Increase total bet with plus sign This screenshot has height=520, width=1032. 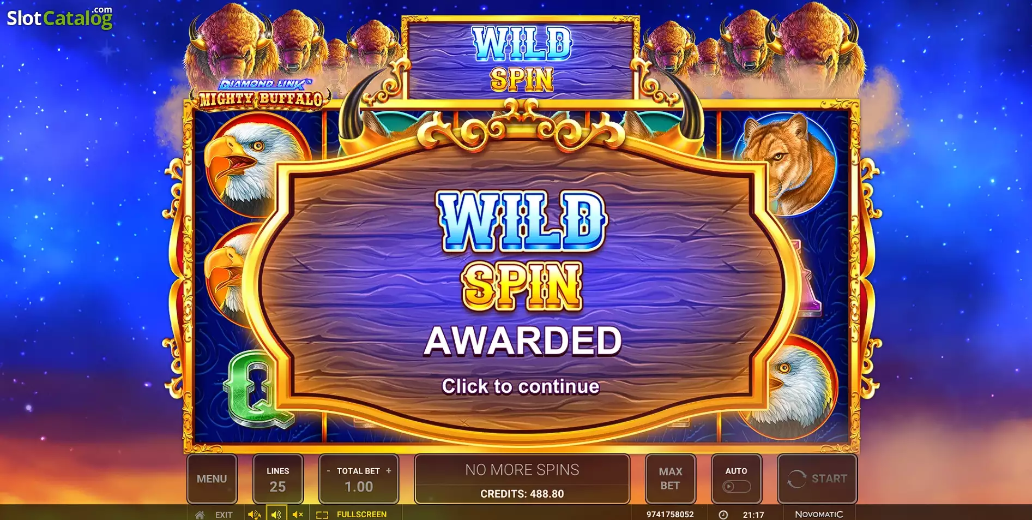(389, 471)
